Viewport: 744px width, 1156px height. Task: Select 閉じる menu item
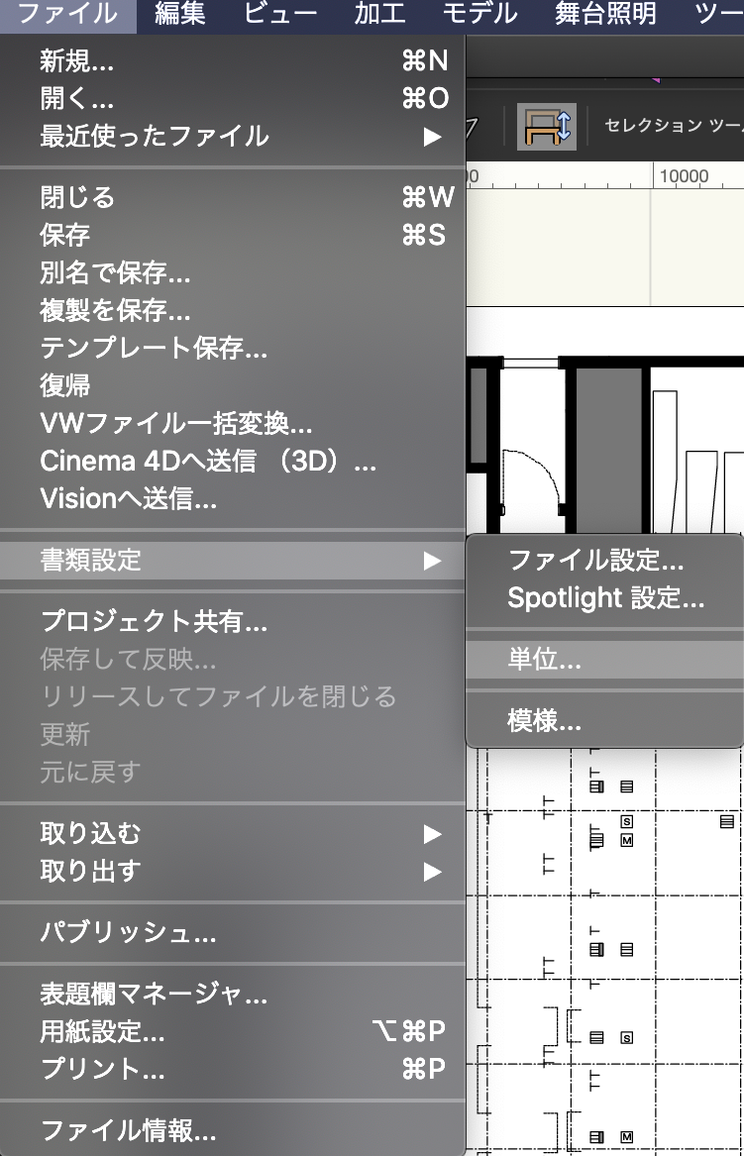click(x=232, y=197)
